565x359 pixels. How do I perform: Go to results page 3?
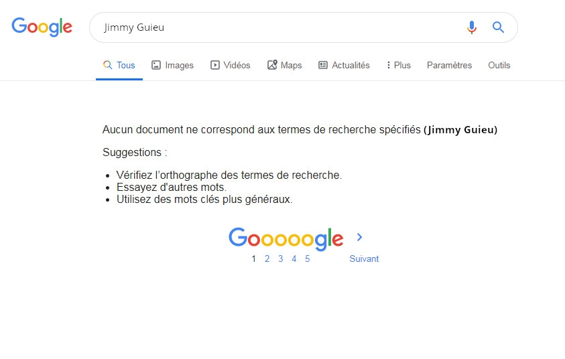[280, 259]
